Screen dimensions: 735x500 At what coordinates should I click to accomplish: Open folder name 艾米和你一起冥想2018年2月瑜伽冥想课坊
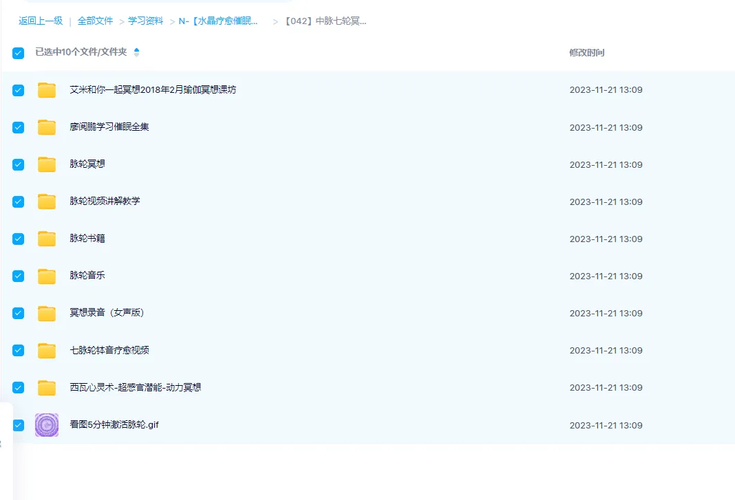point(153,89)
